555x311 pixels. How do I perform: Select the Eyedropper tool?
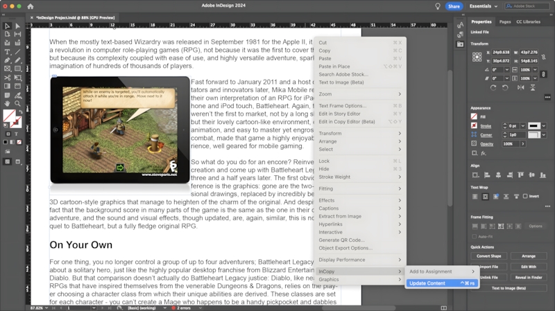[x=18, y=95]
